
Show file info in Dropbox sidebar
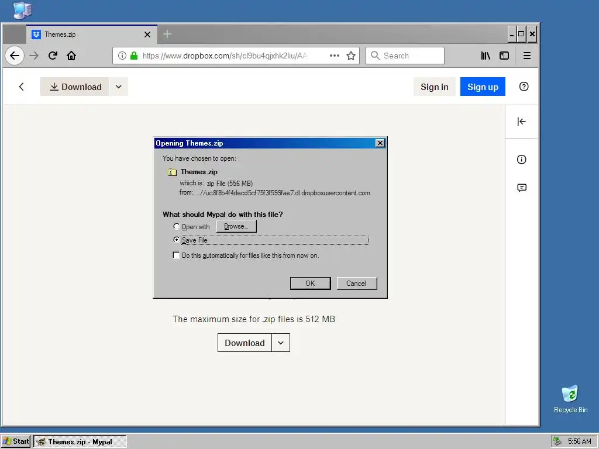[x=521, y=159]
